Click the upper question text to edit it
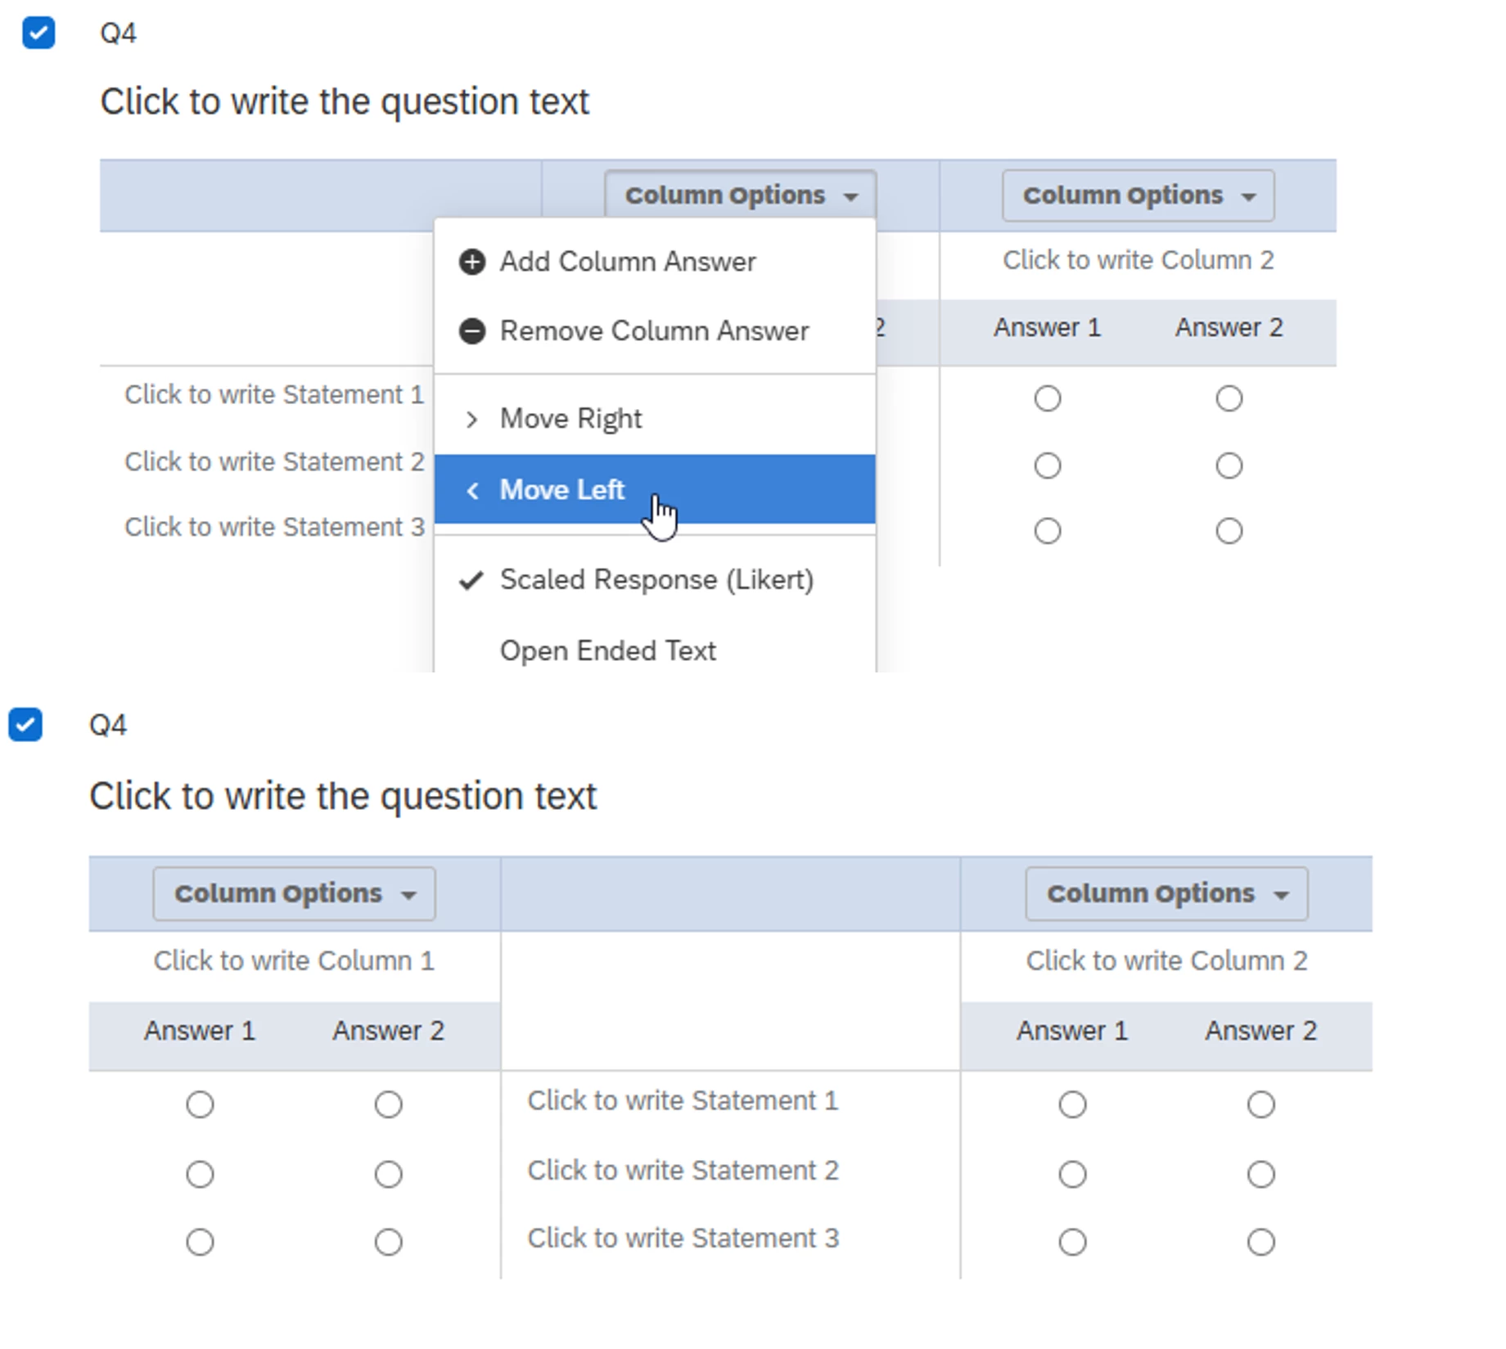Screen dimensions: 1506x1349 click(x=345, y=102)
